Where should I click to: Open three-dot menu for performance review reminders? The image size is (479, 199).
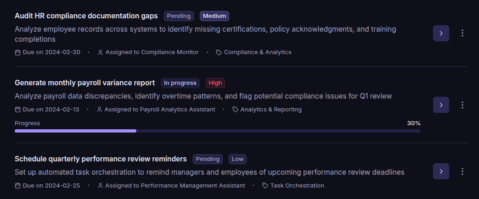[x=462, y=171]
